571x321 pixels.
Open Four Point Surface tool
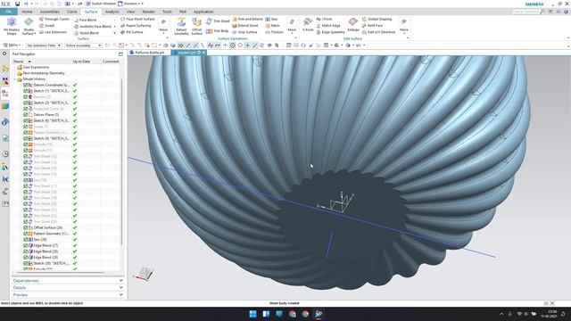pos(137,19)
